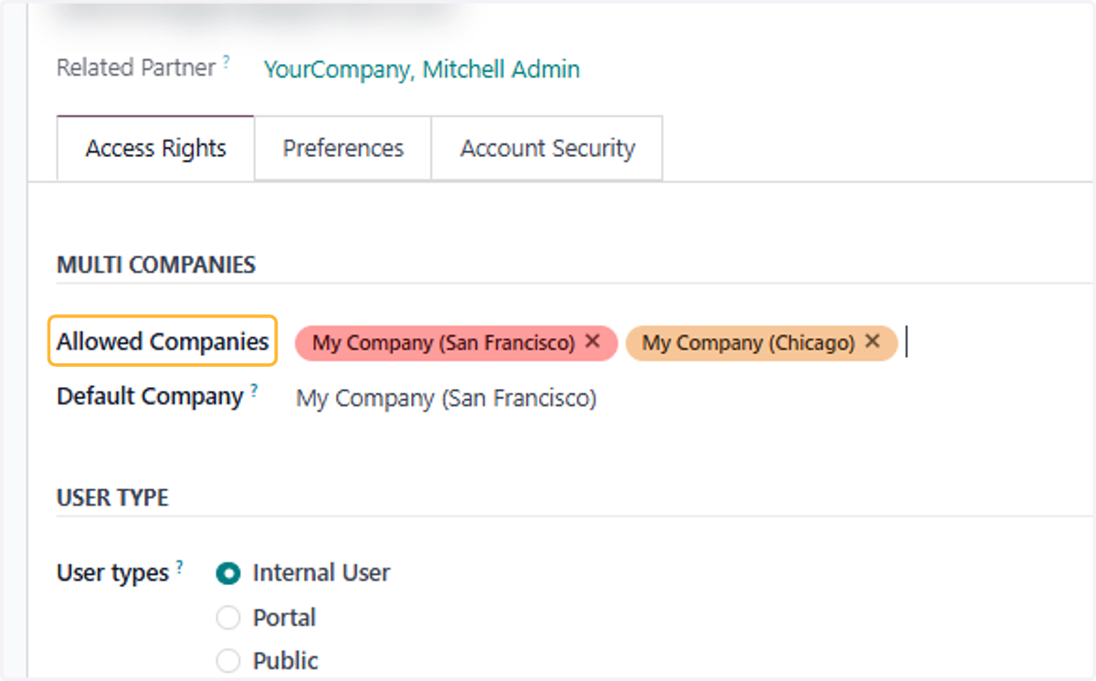Open the Default Company field
Screen dimensions: 1096x681
point(446,399)
